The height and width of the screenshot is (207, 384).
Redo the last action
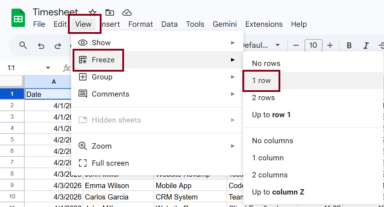point(58,46)
